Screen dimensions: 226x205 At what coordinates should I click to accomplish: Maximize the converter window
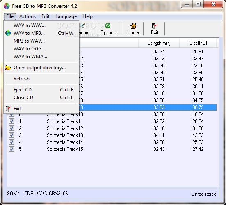click(x=198, y=5)
